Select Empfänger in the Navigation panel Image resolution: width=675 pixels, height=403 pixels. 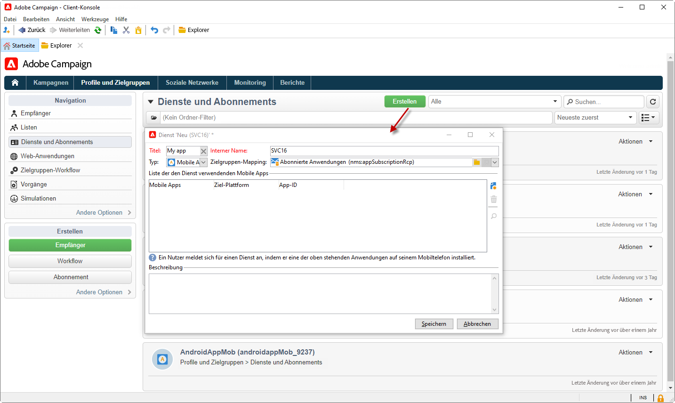70,113
